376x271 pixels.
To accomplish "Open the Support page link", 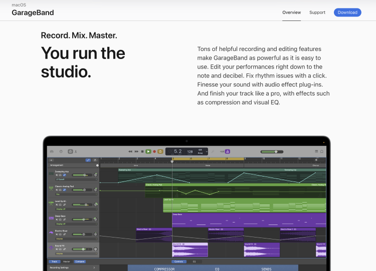I will point(317,12).
